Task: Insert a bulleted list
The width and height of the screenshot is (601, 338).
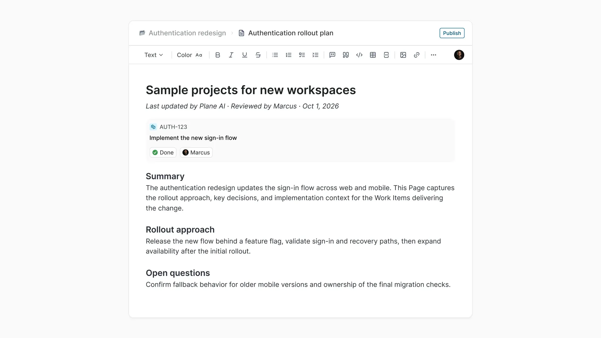Action: pos(275,55)
